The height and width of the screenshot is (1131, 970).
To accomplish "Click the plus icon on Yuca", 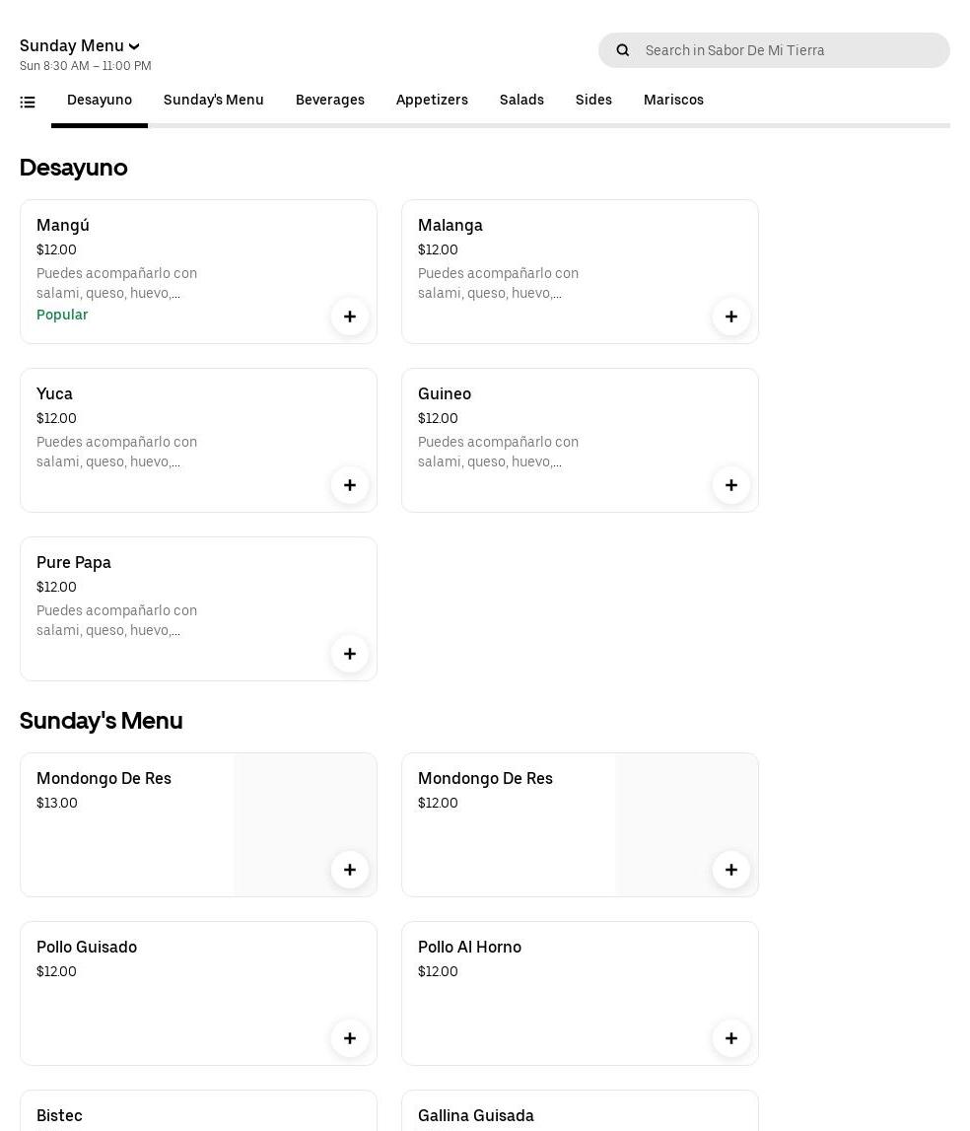I will click(350, 485).
